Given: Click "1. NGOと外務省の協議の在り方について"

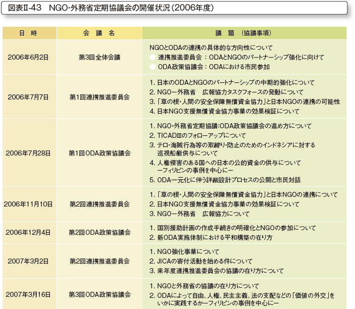Looking at the screenshot, I should (x=204, y=286).
